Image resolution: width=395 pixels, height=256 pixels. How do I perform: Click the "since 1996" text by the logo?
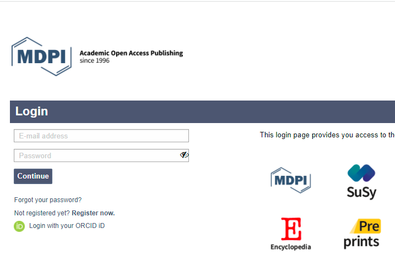pyautogui.click(x=95, y=61)
